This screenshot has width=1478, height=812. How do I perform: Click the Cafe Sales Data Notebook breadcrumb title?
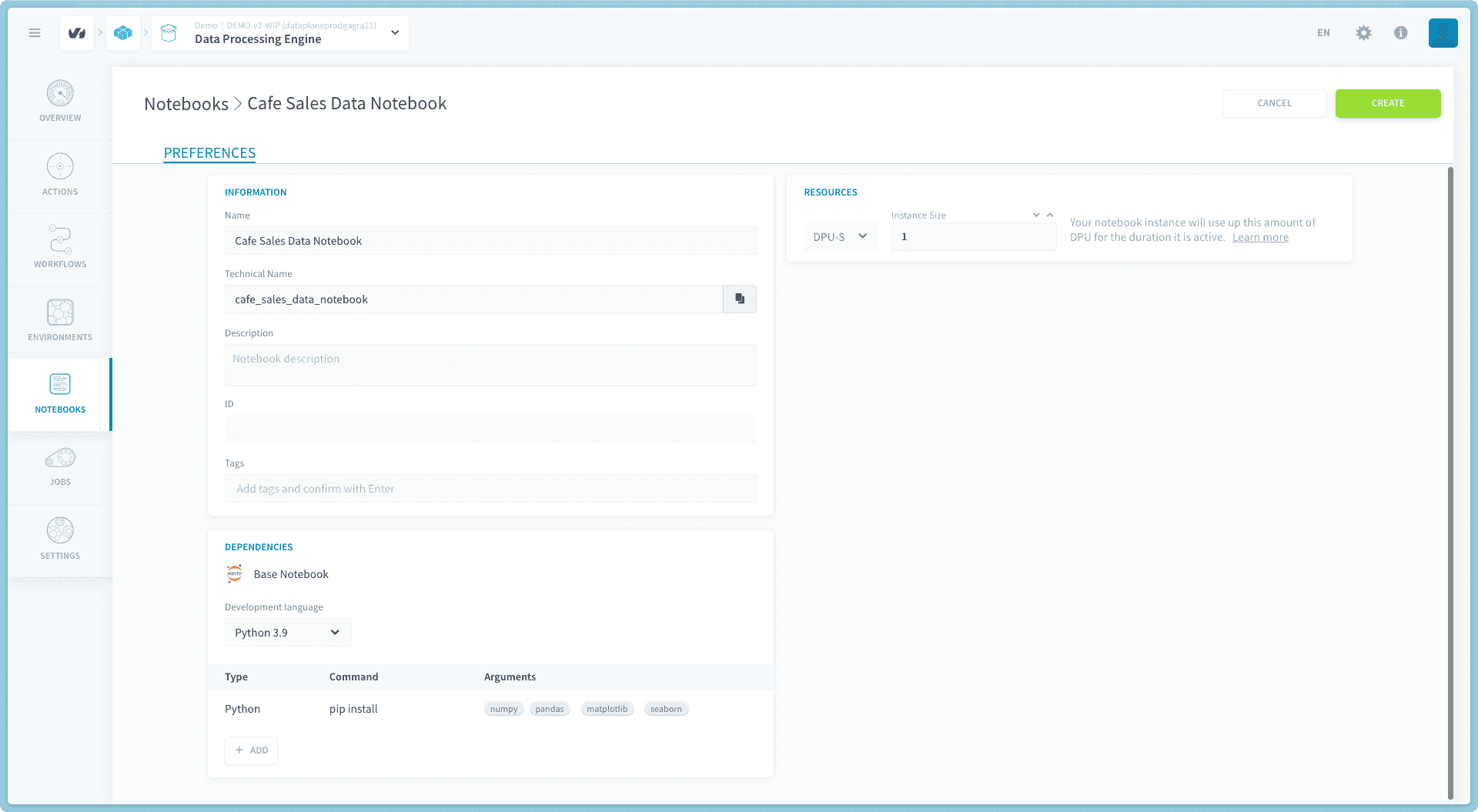click(x=346, y=104)
